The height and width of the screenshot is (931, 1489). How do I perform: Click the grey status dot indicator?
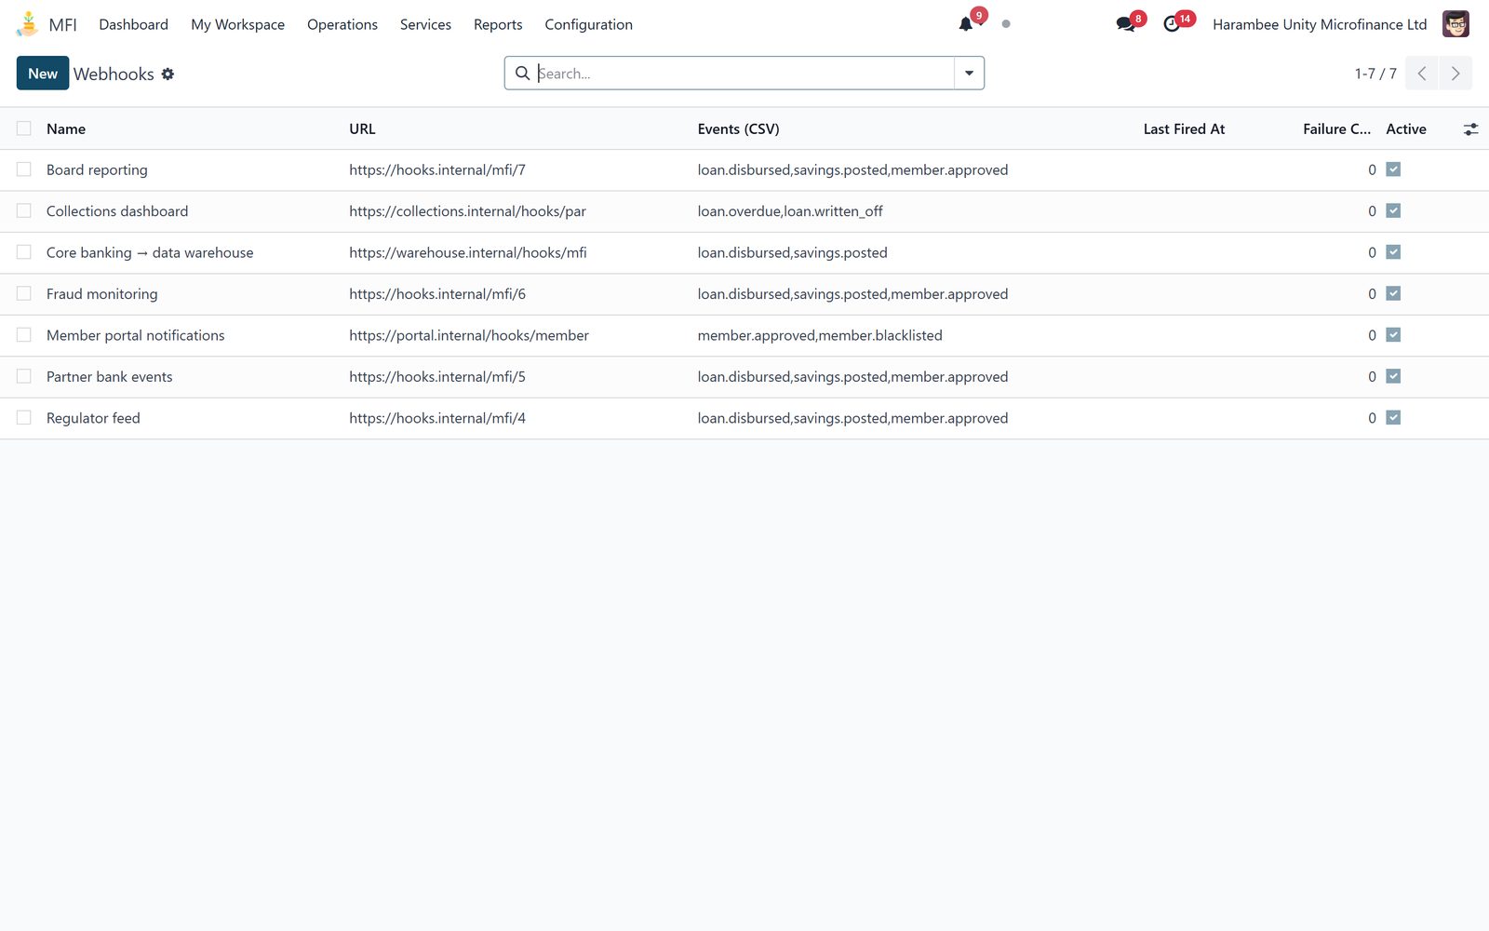tap(1006, 24)
